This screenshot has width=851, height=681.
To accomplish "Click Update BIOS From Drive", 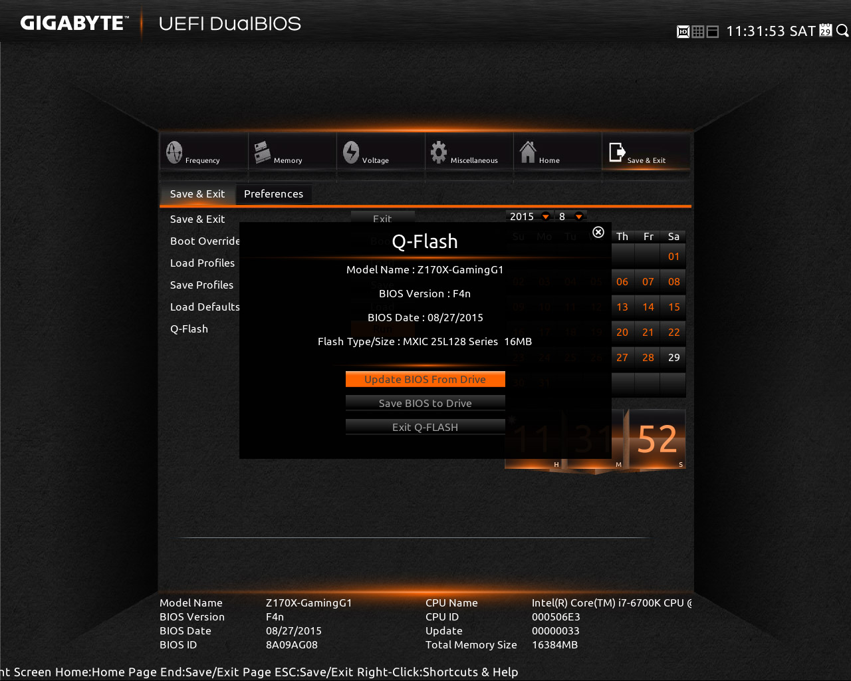I will coord(425,379).
